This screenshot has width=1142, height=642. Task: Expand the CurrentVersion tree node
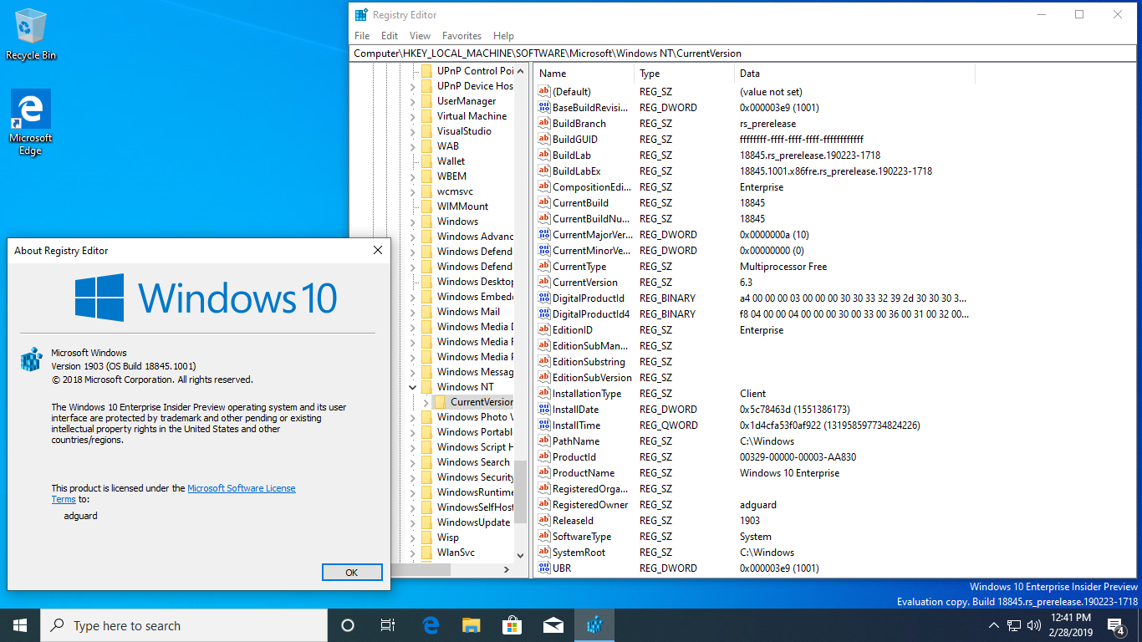[x=426, y=402]
